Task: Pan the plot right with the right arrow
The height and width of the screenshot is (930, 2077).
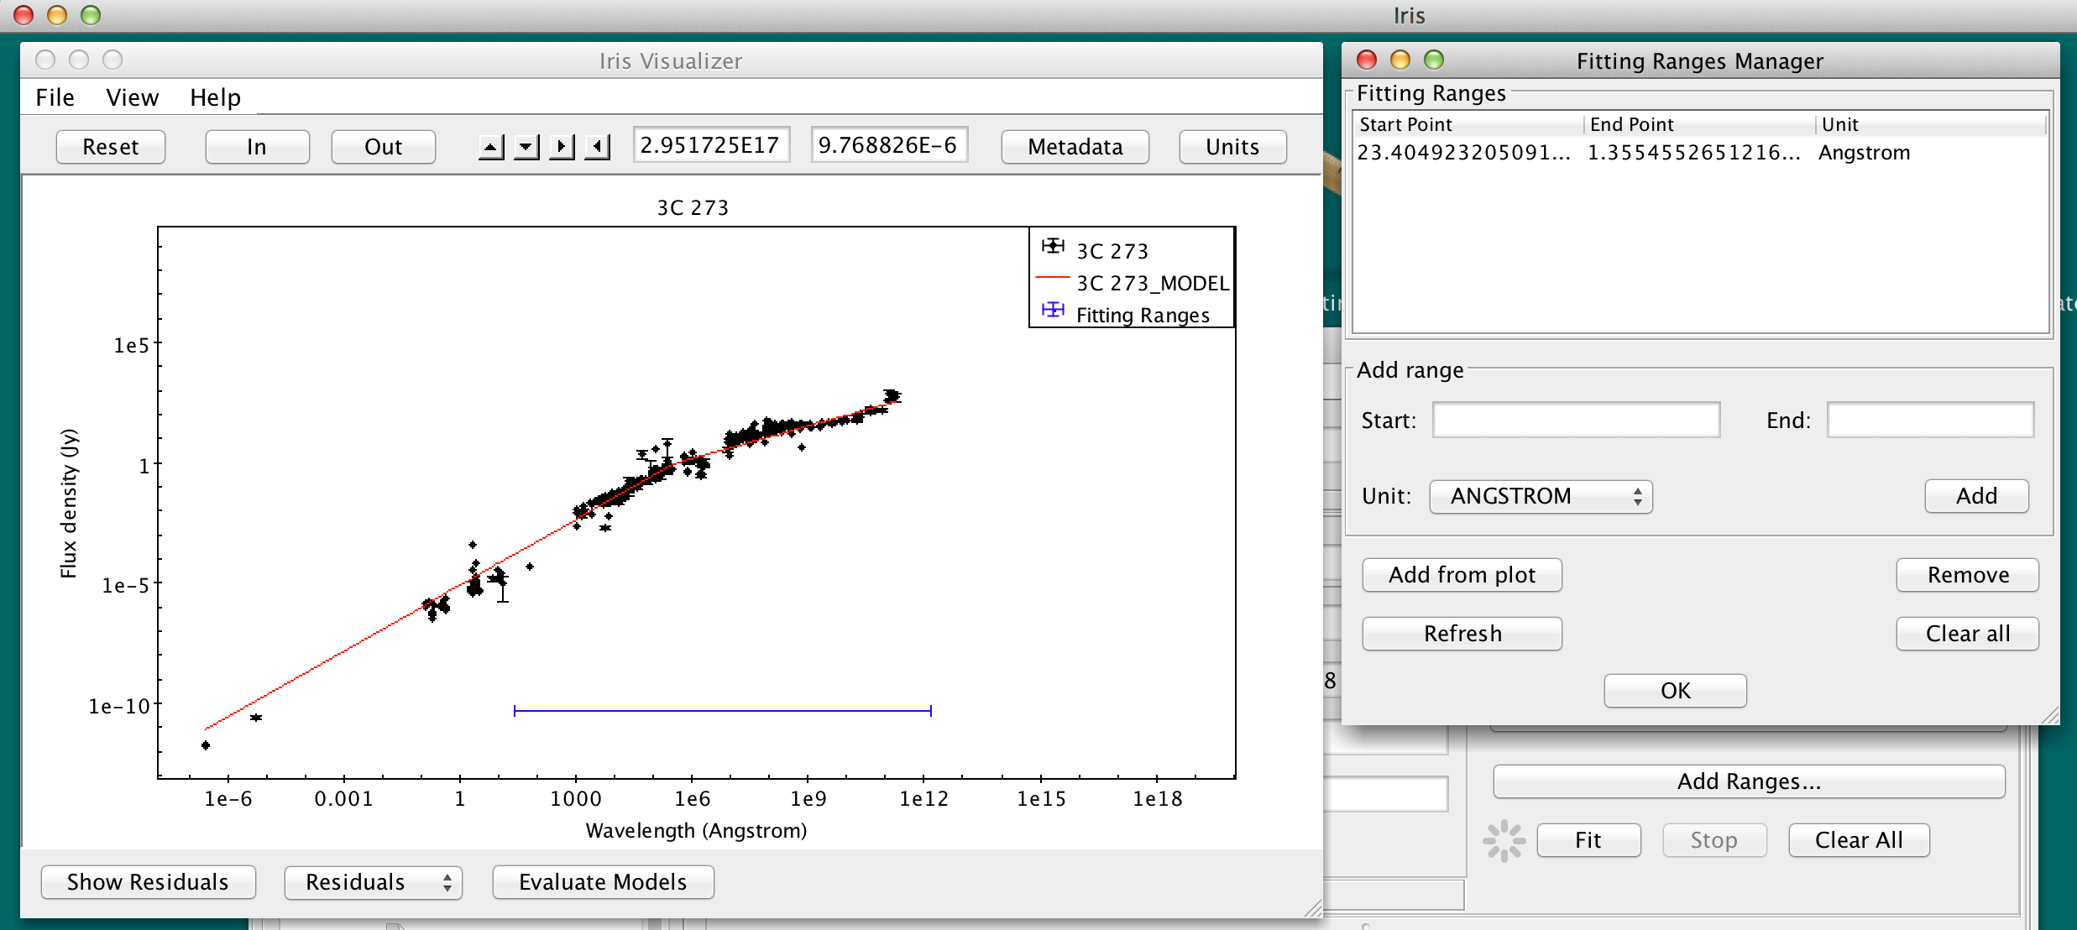Action: [x=562, y=148]
